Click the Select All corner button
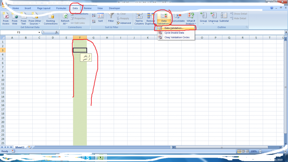The image size is (288, 162). coord(3,38)
